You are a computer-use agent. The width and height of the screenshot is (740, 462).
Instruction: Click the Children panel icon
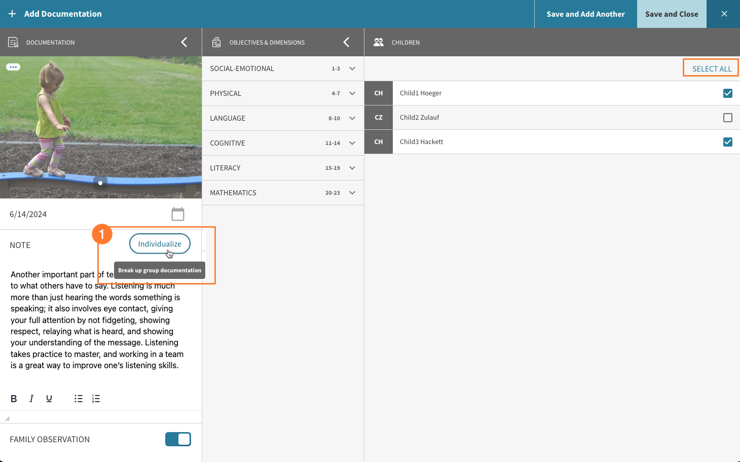click(x=379, y=42)
